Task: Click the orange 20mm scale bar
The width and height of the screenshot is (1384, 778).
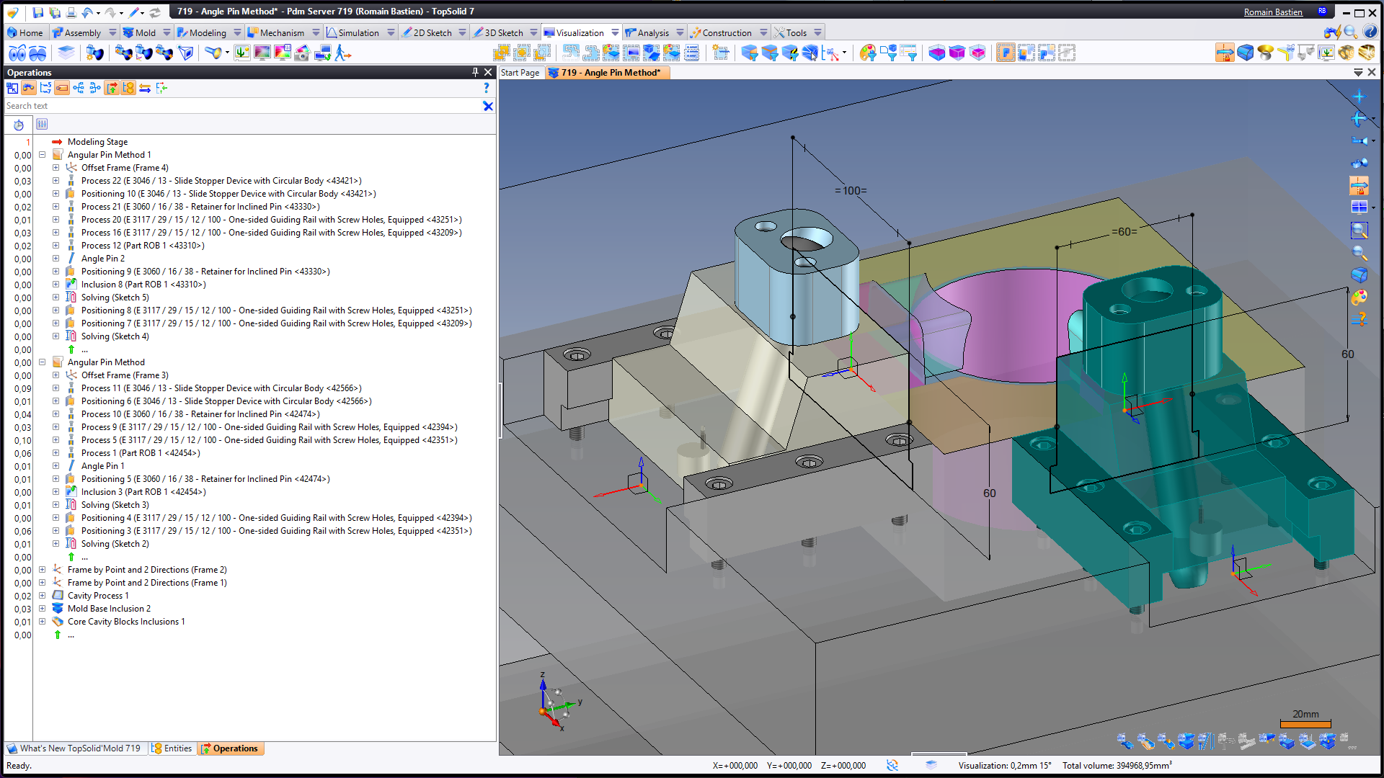Action: click(1305, 723)
